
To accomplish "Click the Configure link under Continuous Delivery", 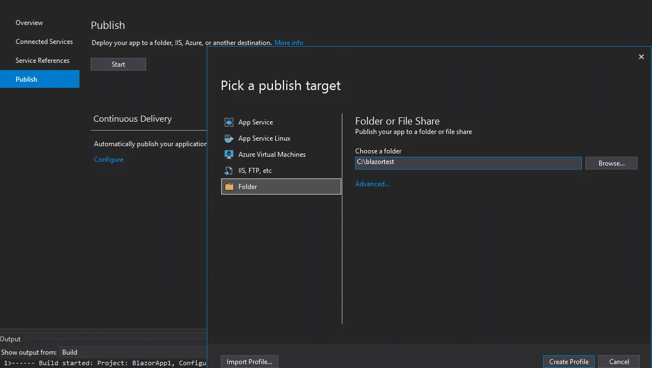I will pos(108,160).
